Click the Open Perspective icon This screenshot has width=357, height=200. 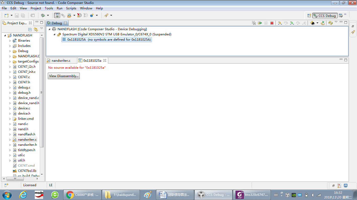click(x=309, y=16)
